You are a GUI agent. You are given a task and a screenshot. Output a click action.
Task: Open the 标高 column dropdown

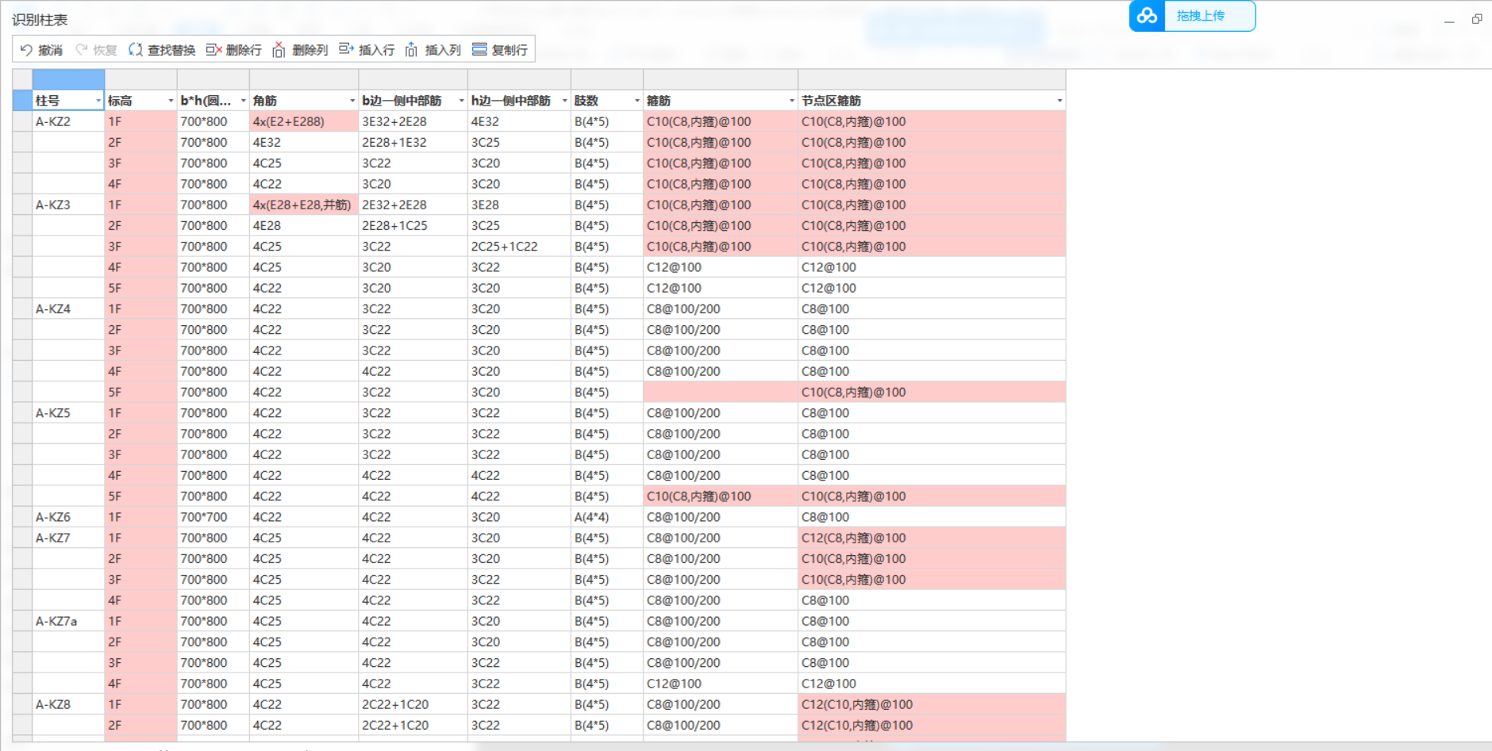[171, 101]
